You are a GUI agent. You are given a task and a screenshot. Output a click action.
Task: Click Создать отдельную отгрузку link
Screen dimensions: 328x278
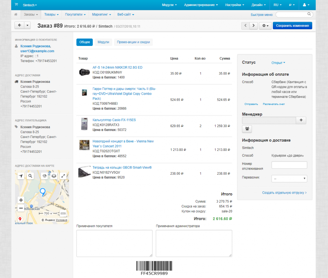(x=284, y=193)
